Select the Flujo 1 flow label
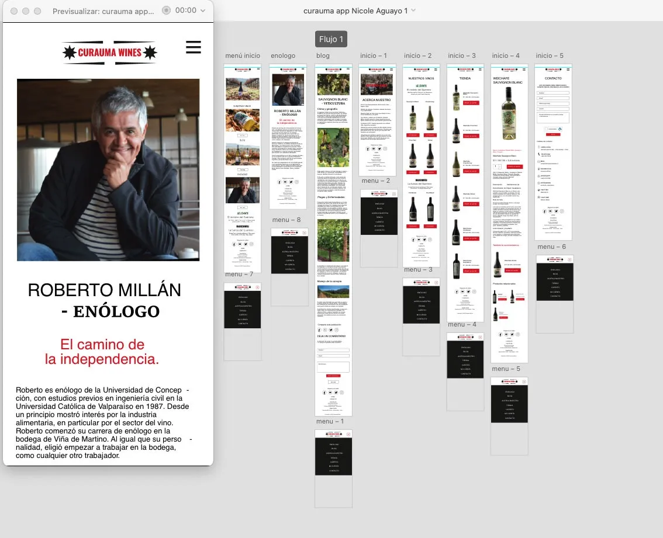663x538 pixels. (x=331, y=39)
